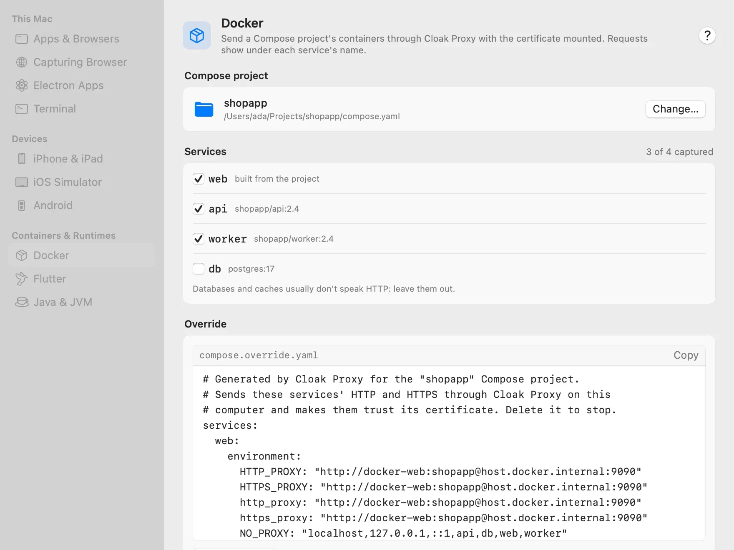Select the Terminal sidebar item
734x550 pixels.
click(82, 109)
